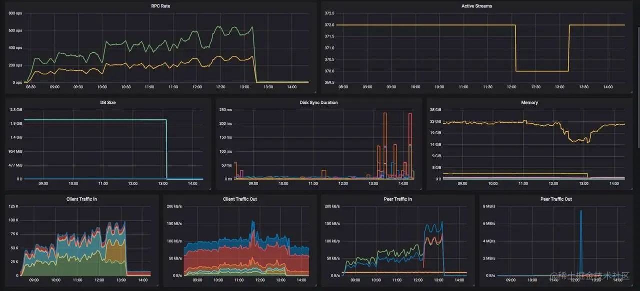
Task: Open the Active Streams panel title menu
Action: 476,6
